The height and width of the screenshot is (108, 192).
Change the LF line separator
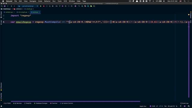click(157, 106)
